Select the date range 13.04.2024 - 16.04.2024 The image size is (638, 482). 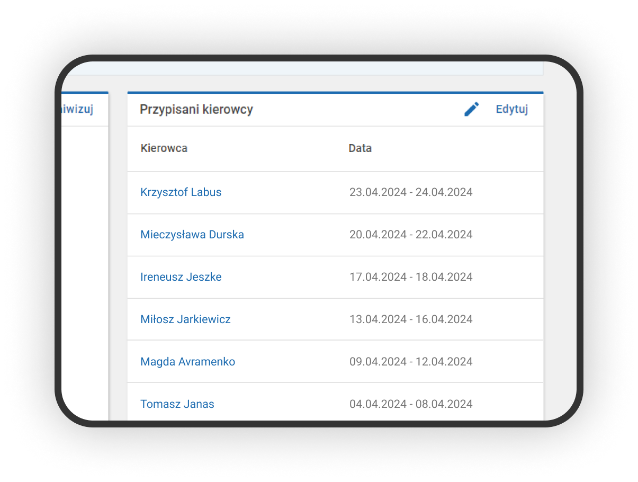click(411, 319)
